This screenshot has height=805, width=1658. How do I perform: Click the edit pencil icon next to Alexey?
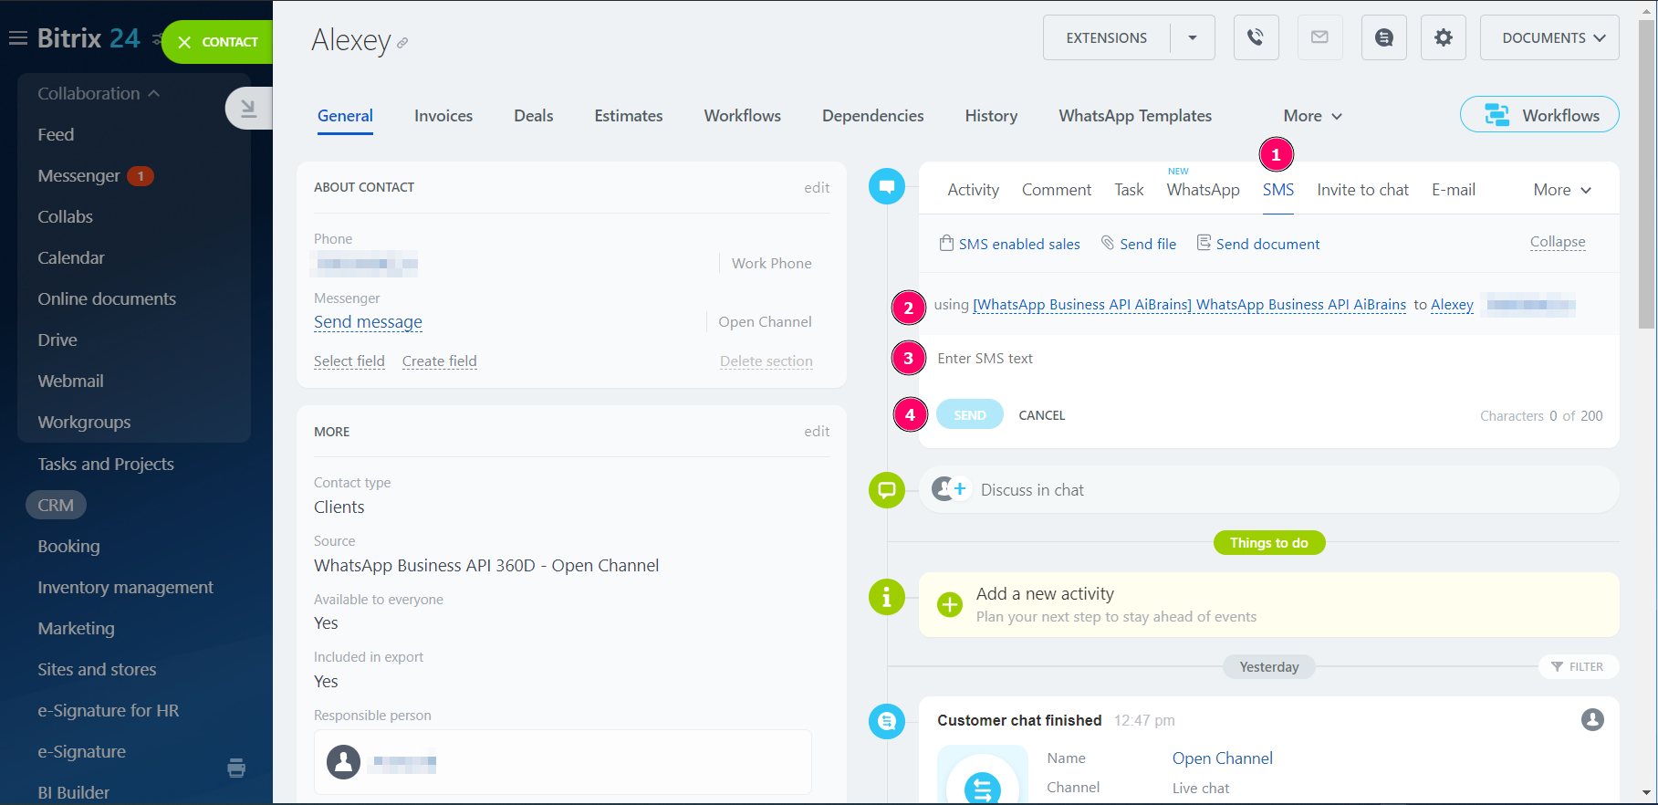pyautogui.click(x=402, y=43)
